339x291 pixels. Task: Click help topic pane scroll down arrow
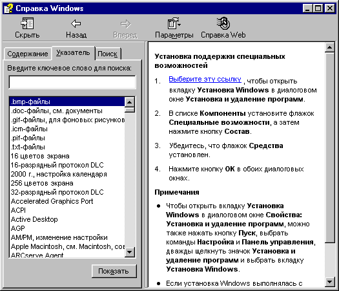tap(330, 282)
